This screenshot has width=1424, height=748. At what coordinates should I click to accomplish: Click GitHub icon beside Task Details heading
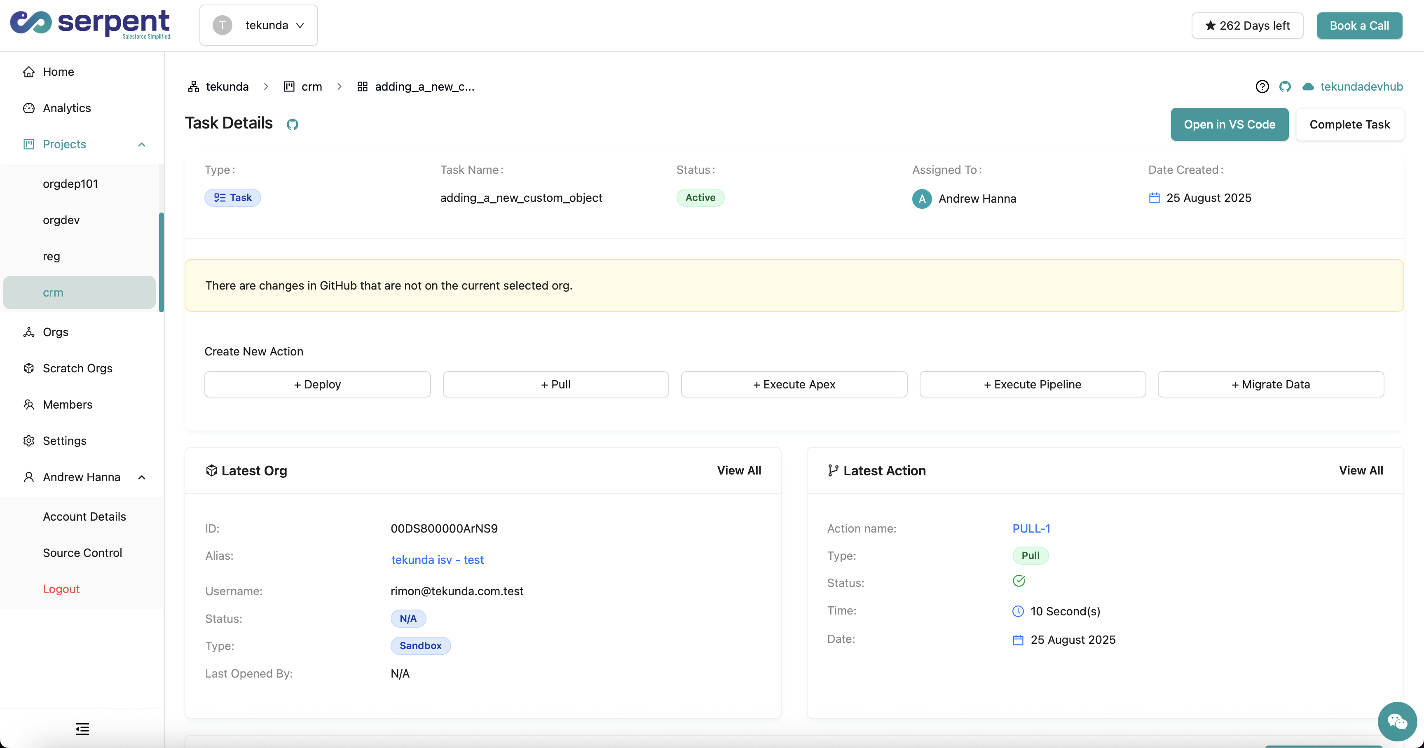[x=293, y=124]
